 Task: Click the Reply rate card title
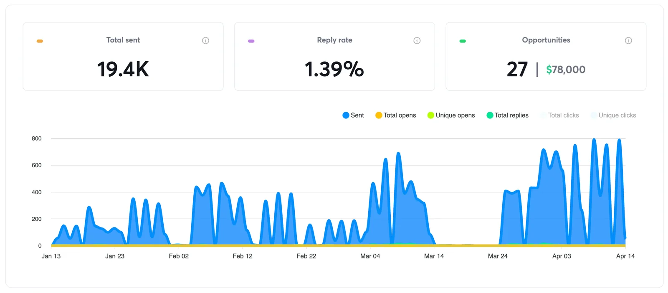point(334,40)
